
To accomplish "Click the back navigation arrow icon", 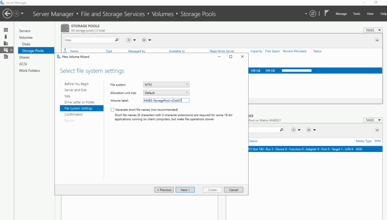I will 8,14.
